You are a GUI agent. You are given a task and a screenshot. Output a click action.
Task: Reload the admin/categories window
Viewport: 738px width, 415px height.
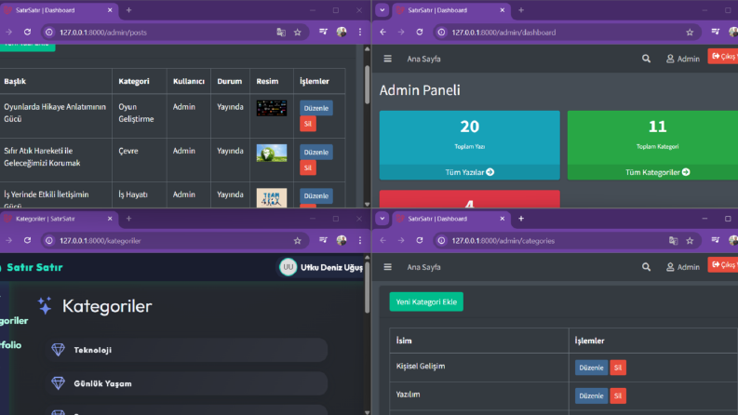click(420, 240)
